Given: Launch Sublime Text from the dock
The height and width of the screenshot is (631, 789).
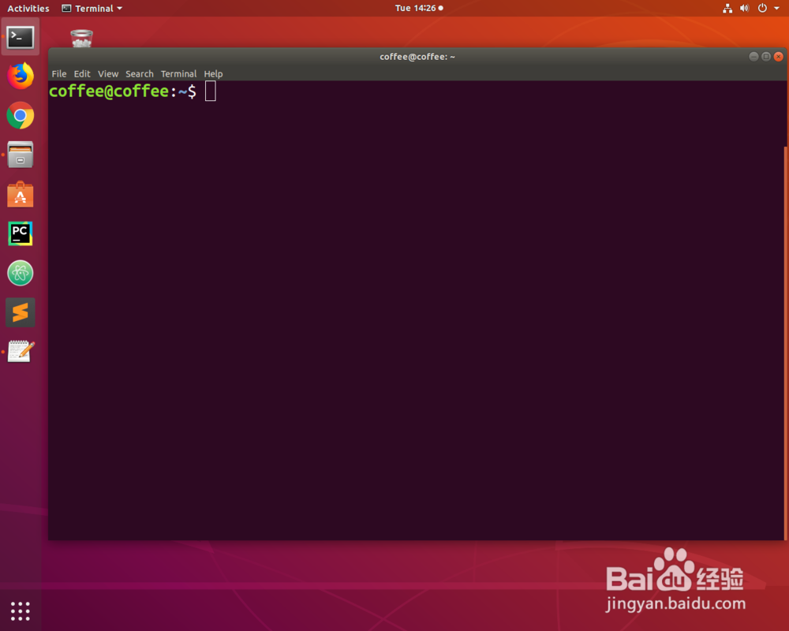Looking at the screenshot, I should coord(21,312).
